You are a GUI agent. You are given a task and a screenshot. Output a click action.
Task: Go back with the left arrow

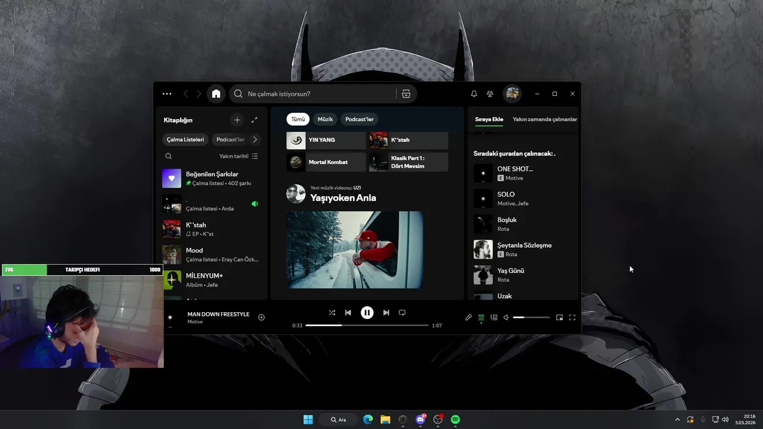pos(185,94)
